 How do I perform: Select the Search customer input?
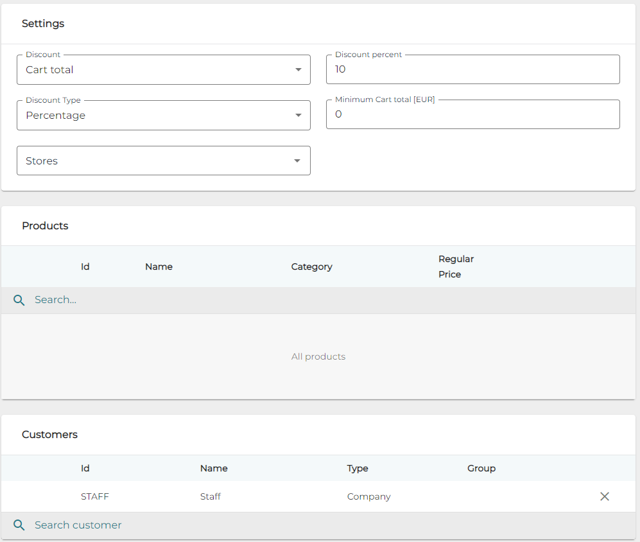pos(321,525)
